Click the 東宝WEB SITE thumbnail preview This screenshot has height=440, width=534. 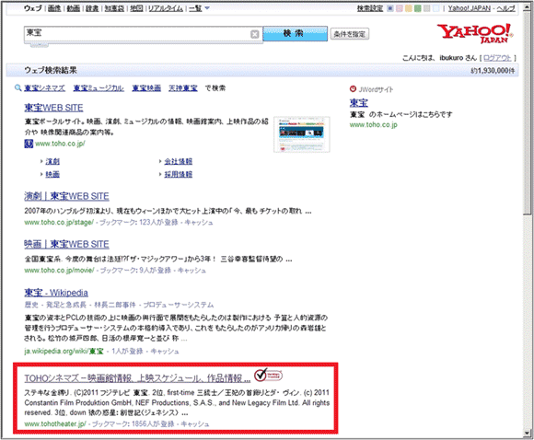coord(302,134)
